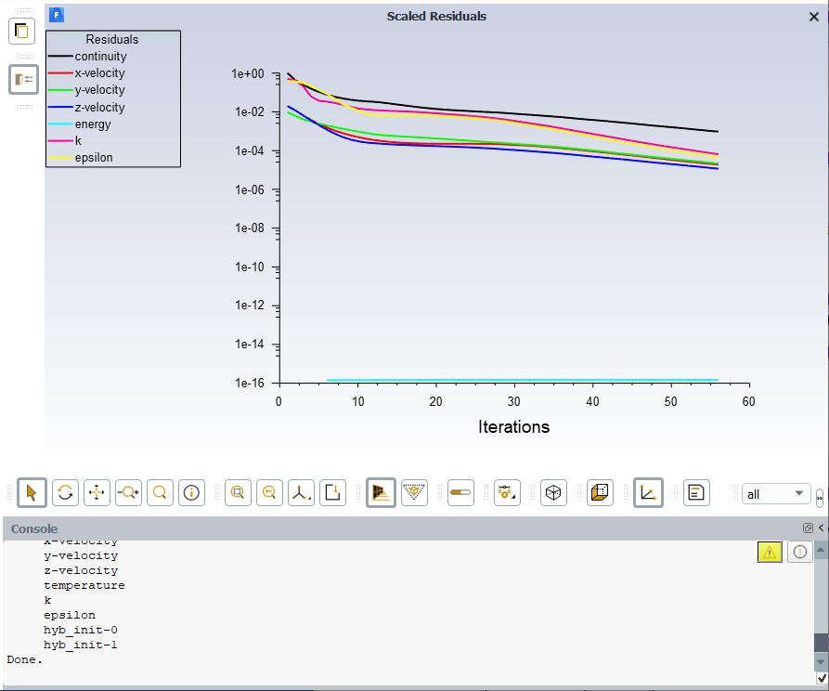Click the probe info tool icon
This screenshot has width=829, height=691.
point(192,493)
